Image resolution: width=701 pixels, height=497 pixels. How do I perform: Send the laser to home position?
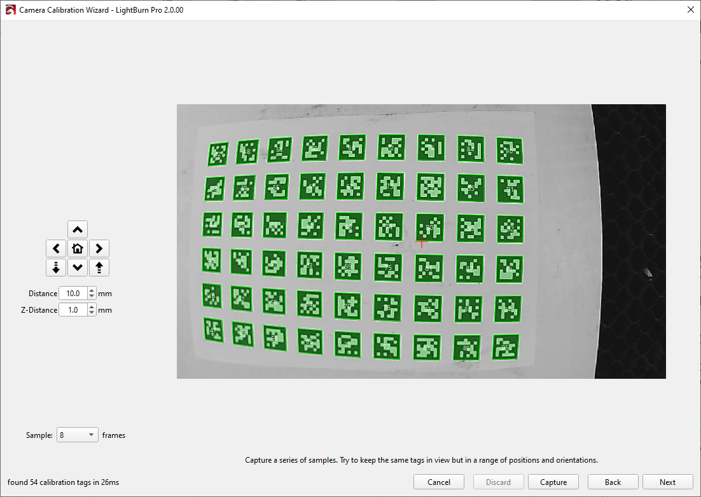[77, 248]
